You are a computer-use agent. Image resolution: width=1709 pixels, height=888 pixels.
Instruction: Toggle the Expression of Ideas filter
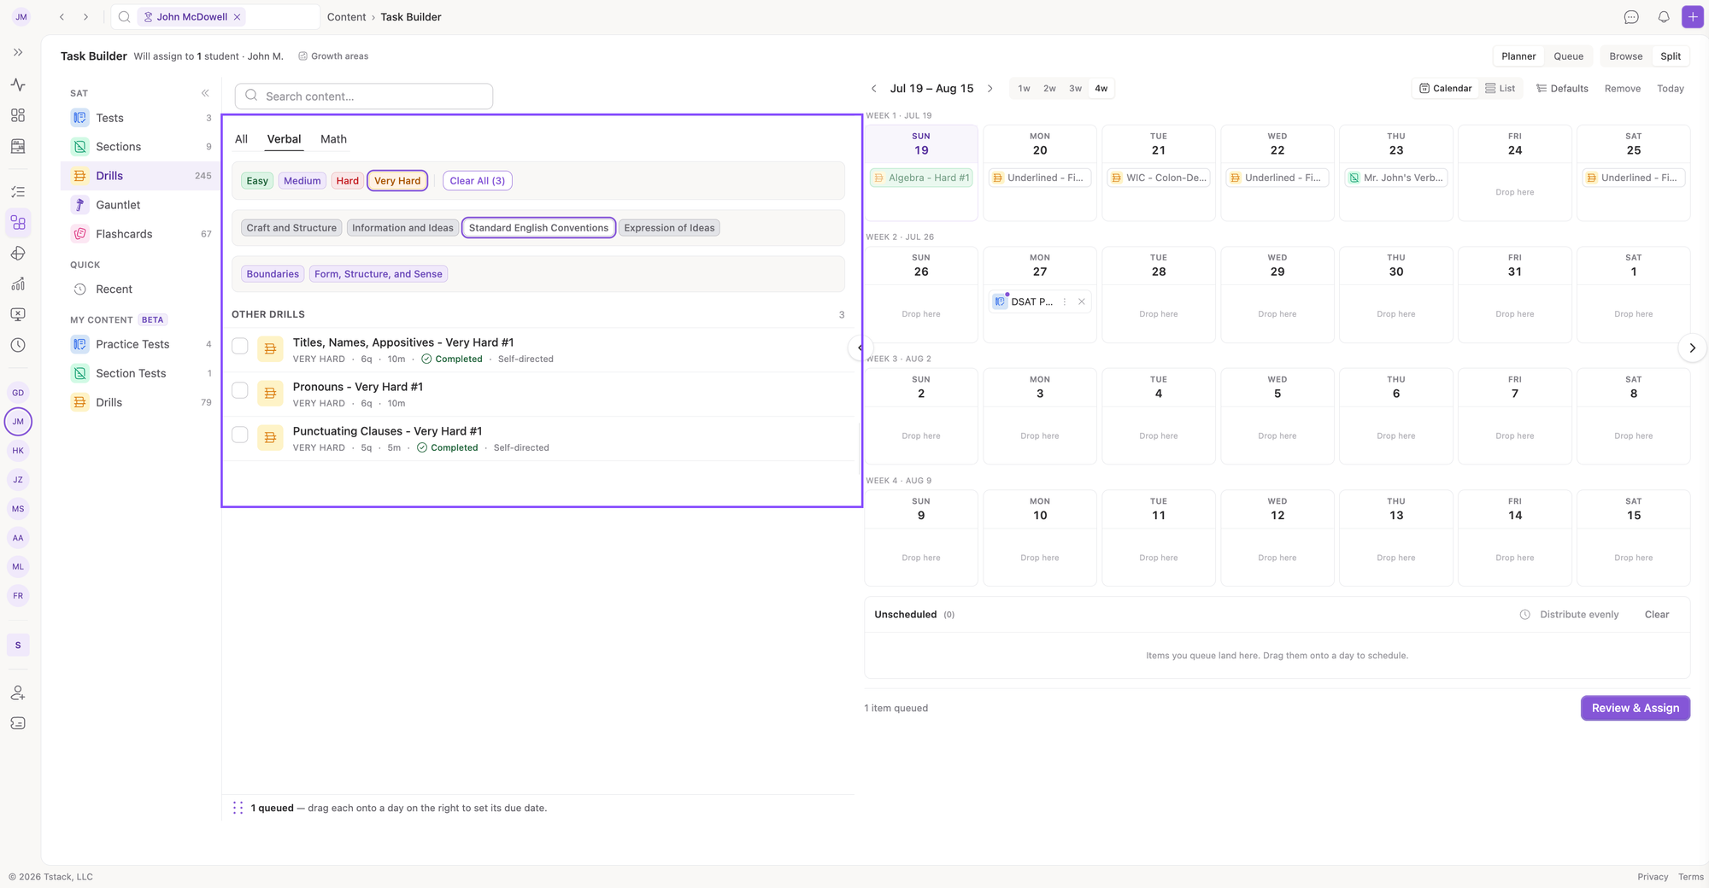pos(669,228)
